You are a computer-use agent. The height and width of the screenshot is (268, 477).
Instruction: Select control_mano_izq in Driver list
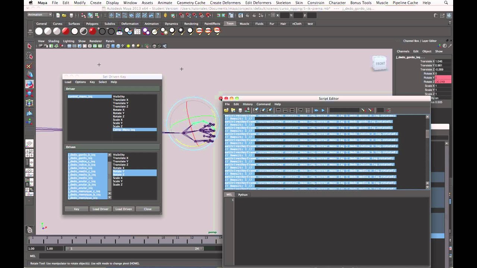pos(89,96)
